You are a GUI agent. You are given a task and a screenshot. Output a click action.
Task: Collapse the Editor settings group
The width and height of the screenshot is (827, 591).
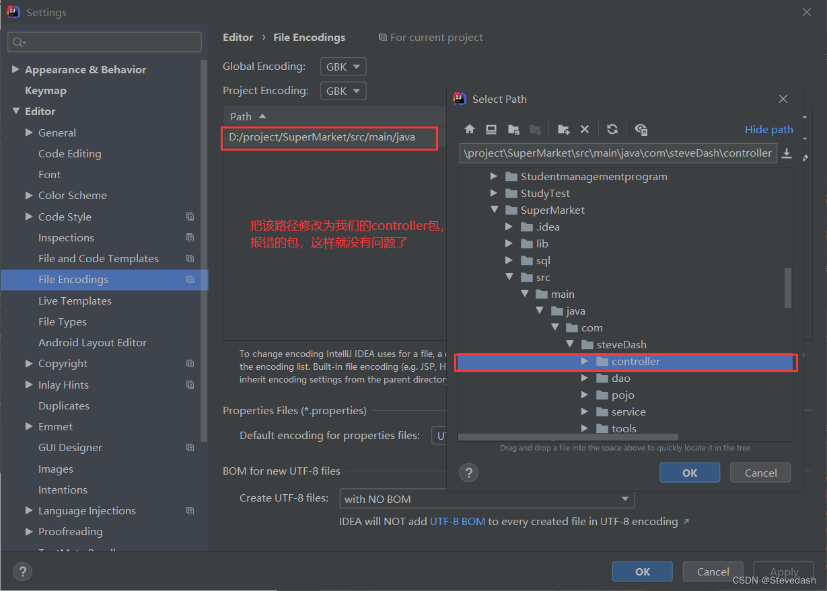point(15,111)
